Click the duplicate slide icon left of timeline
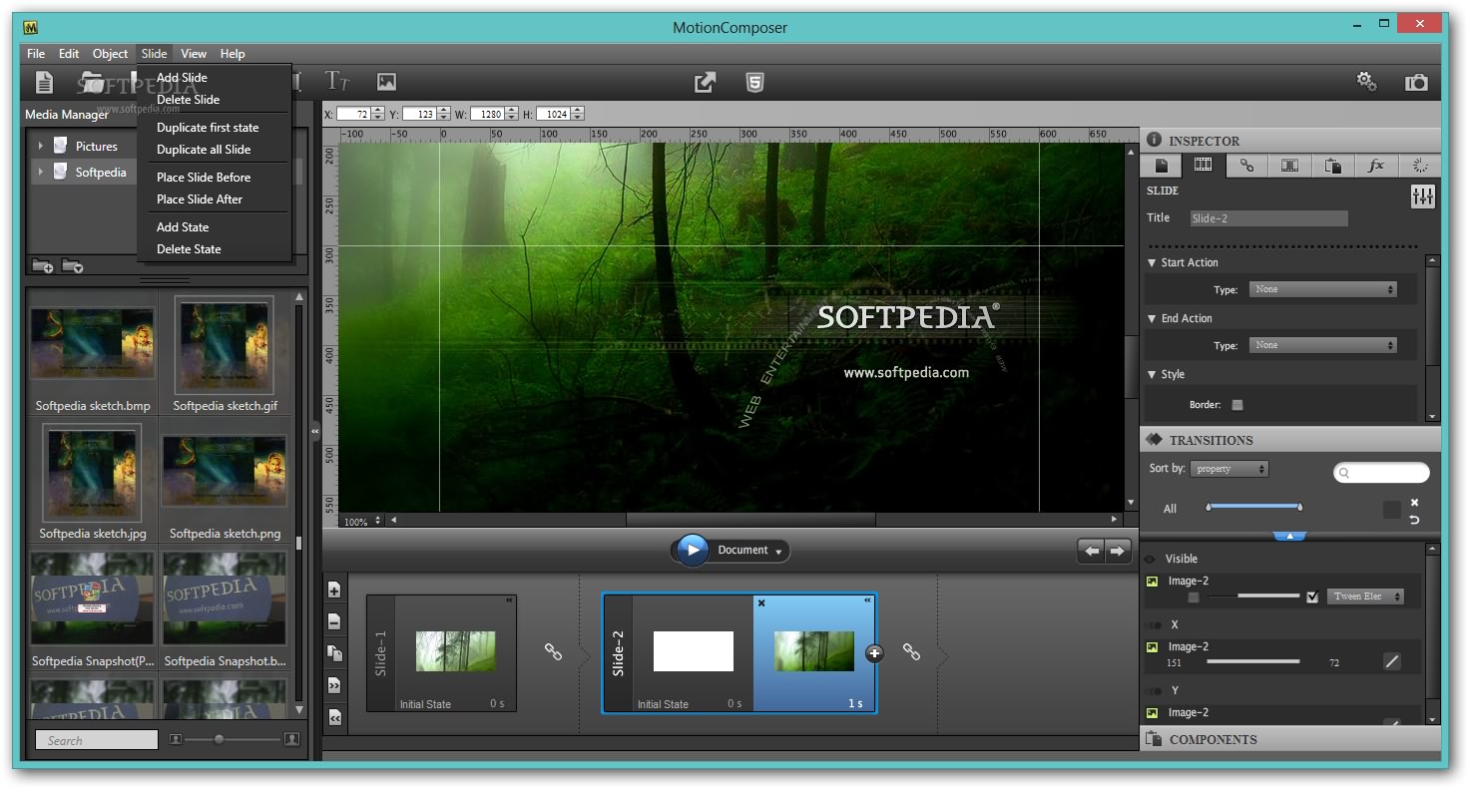1469x789 pixels. (334, 653)
